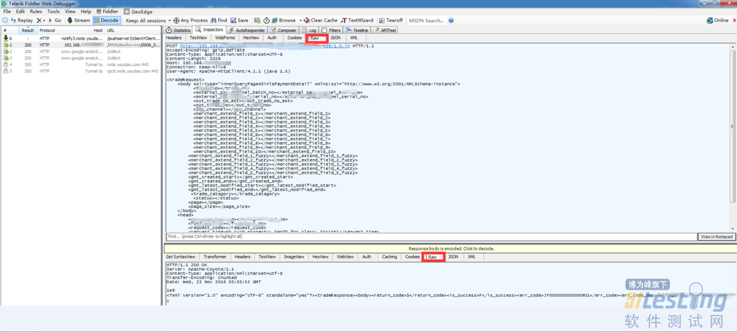Open the Timeline tab
Viewport: 737px width, 332px height.
point(357,30)
